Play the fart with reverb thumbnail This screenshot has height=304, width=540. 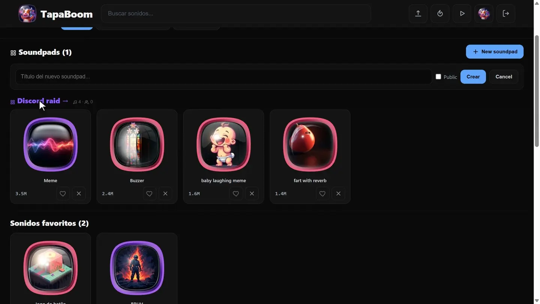[x=310, y=144]
